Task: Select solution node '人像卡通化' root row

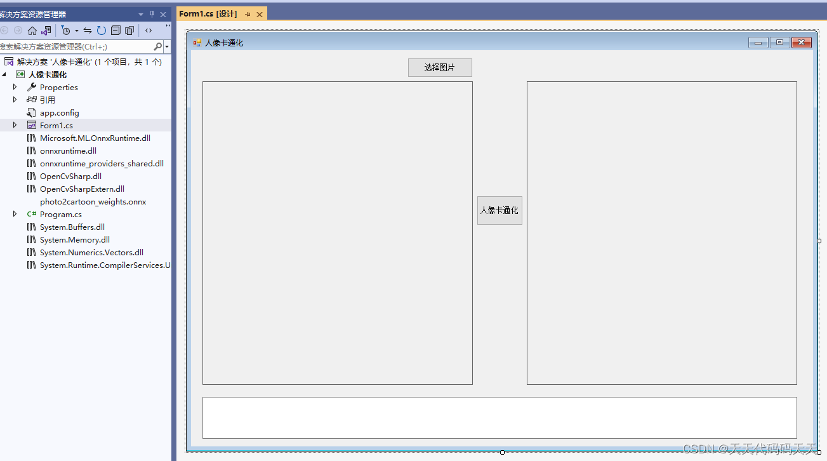Action: click(x=86, y=62)
